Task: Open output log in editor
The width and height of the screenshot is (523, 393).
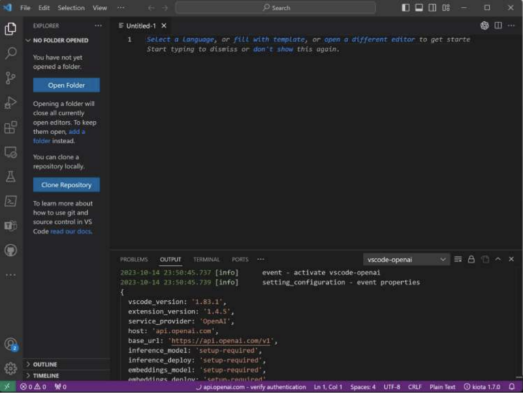Action: [x=485, y=260]
